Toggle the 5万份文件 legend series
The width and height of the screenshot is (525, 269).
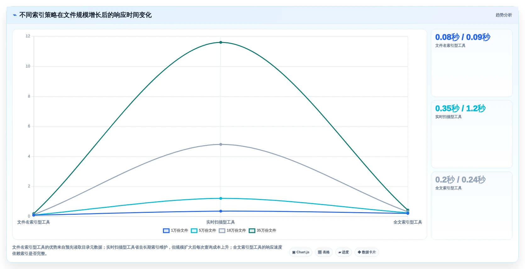coord(204,230)
